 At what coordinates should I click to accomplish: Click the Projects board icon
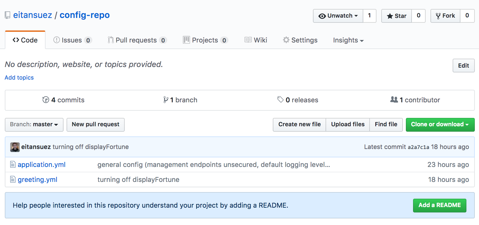point(186,40)
